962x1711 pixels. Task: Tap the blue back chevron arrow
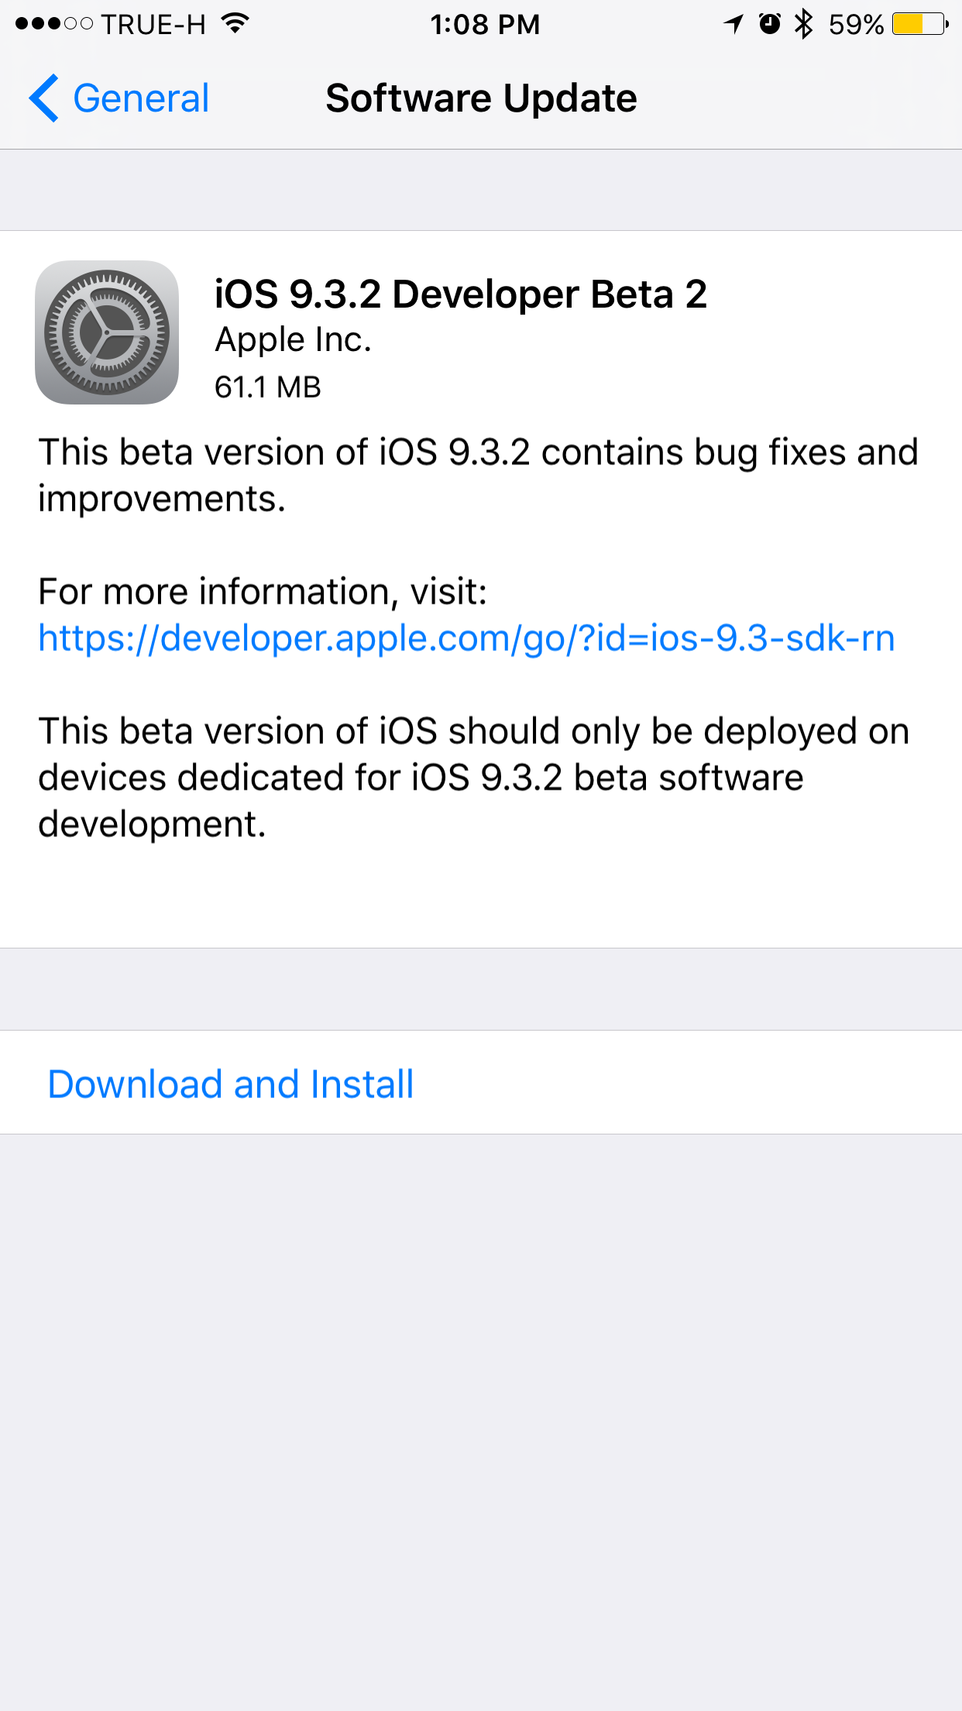coord(44,98)
